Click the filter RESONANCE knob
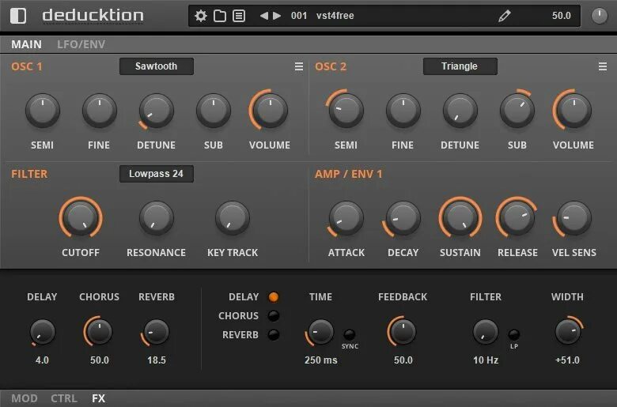 (x=156, y=218)
